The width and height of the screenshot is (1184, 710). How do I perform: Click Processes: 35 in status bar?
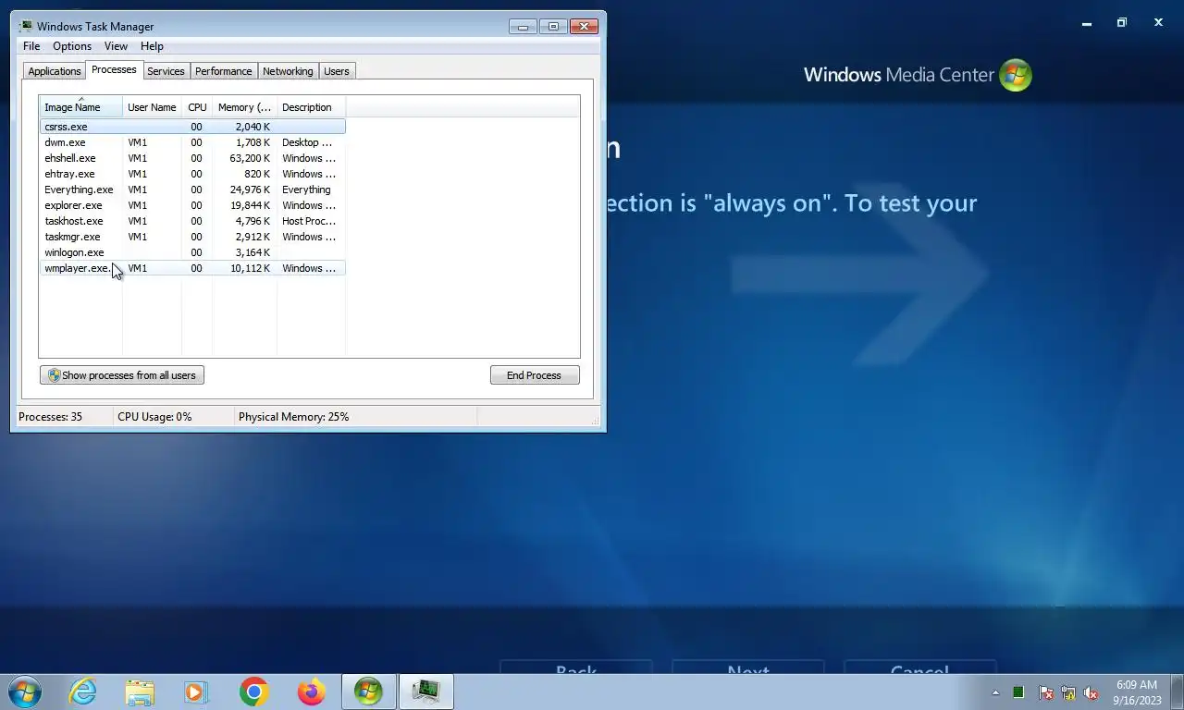[x=51, y=417]
